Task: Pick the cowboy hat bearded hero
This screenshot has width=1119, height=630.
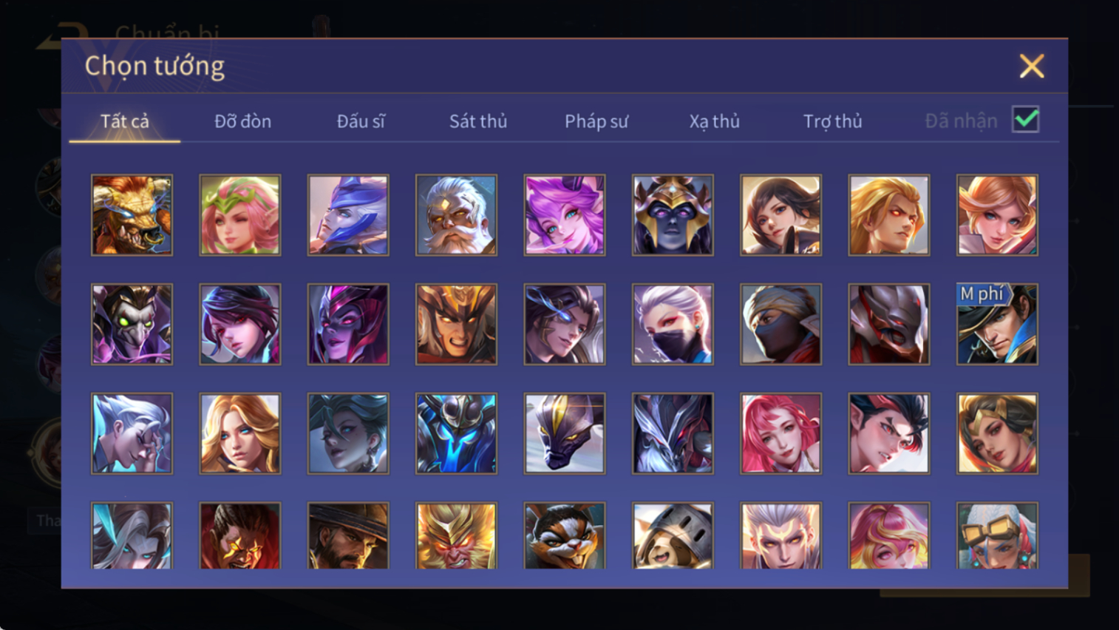Action: click(x=348, y=535)
